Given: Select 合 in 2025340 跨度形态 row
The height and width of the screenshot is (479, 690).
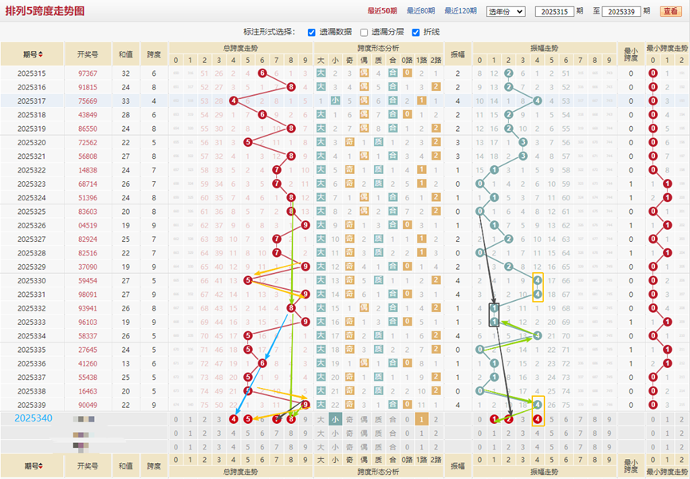Looking at the screenshot, I should (392, 419).
